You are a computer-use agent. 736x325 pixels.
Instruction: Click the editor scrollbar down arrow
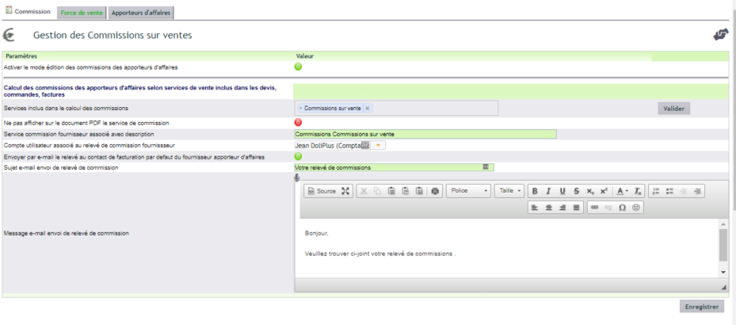click(x=723, y=273)
